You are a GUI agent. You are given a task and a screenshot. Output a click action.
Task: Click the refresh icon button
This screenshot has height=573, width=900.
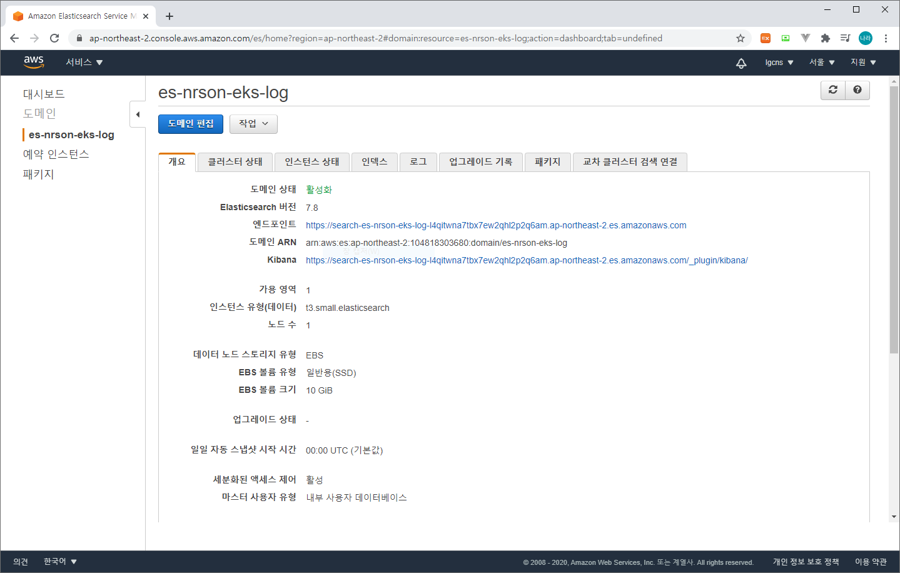[833, 90]
